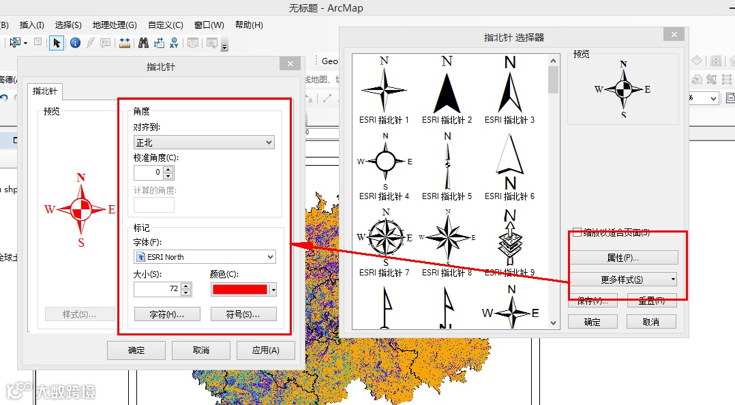This screenshot has width=735, height=405.
Task: Choose ESRI 指北针 7 compass rose style
Action: click(384, 243)
